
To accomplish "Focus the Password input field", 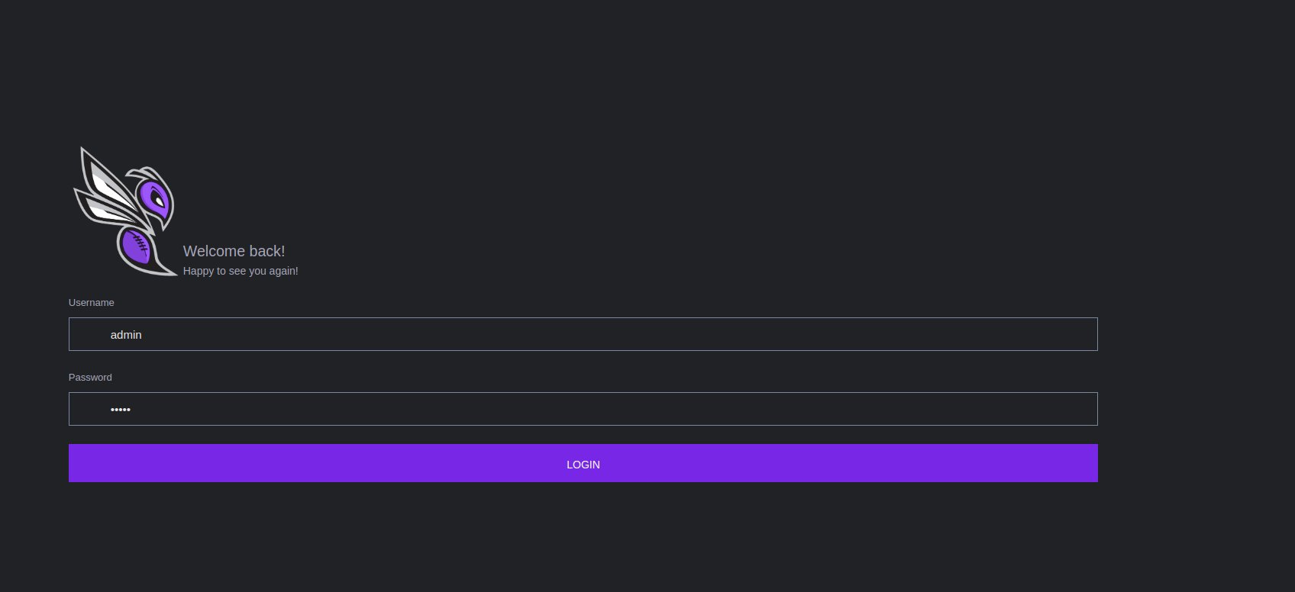I will [x=583, y=409].
